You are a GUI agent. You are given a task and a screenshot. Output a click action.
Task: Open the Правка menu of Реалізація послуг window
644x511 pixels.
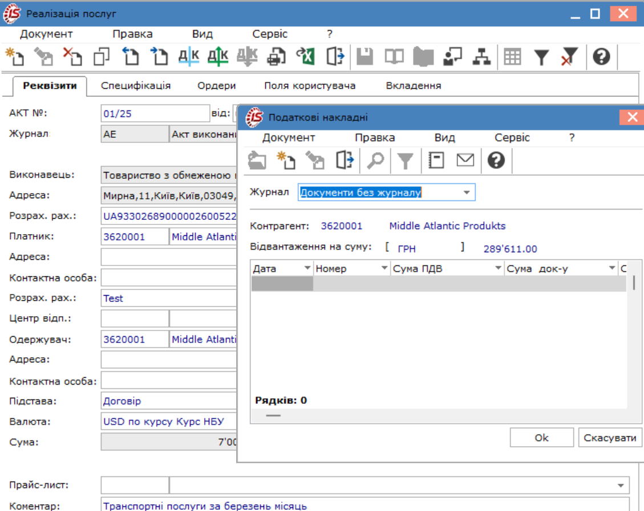point(133,34)
